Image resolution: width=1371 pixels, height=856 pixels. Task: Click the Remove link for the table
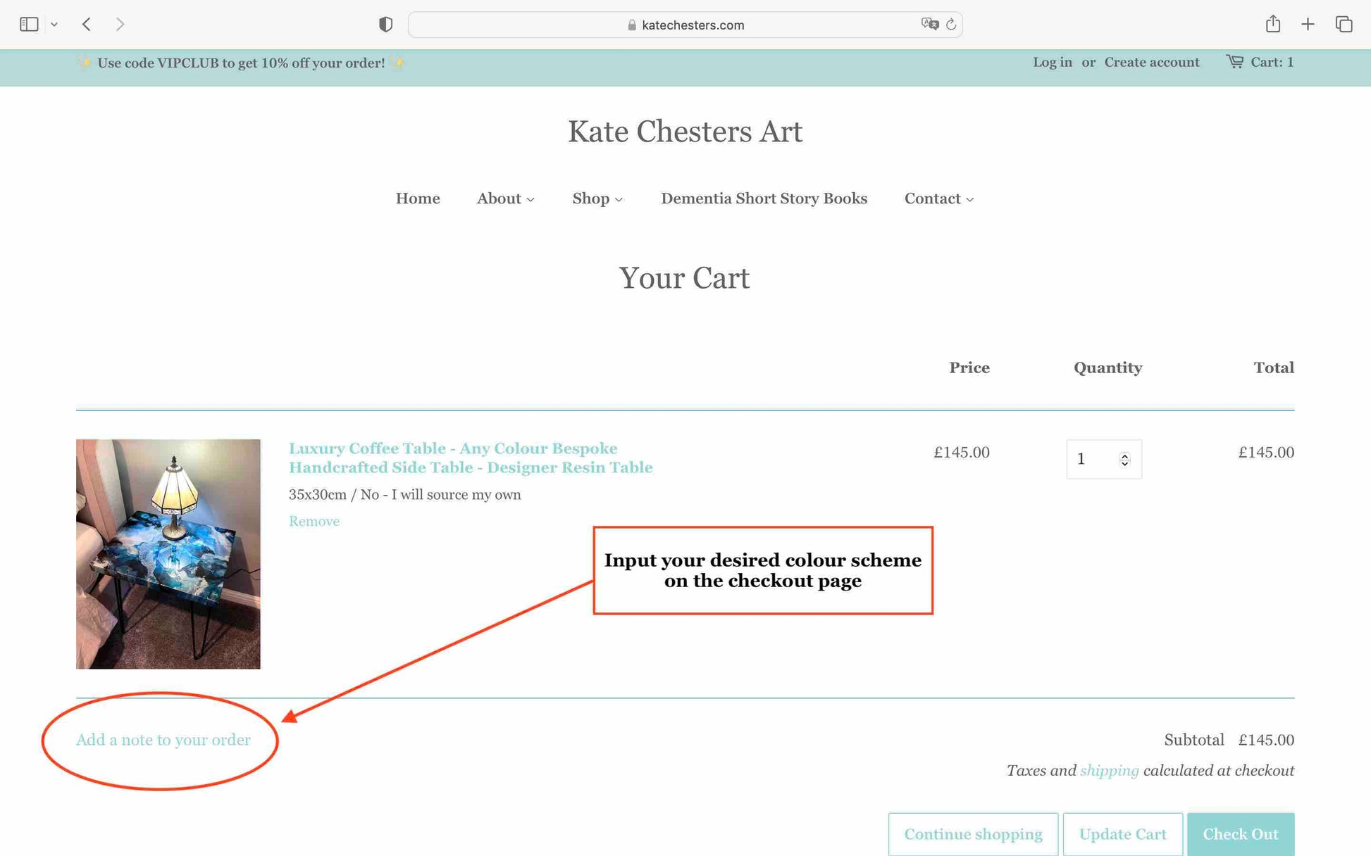click(314, 521)
